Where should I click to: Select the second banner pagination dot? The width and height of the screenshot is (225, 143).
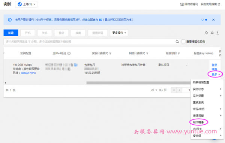pyautogui.click(x=206, y=20)
